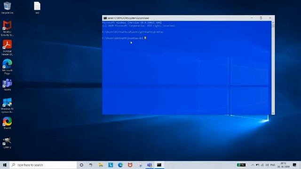Image resolution: width=301 pixels, height=169 pixels.
Task: Click the Command Prompt scroll-down arrow
Action: 273,113
